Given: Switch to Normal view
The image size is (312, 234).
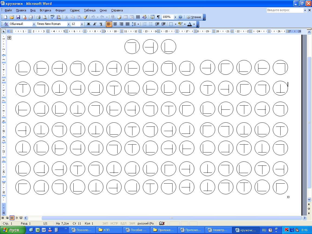Looking at the screenshot, I should tap(3, 218).
